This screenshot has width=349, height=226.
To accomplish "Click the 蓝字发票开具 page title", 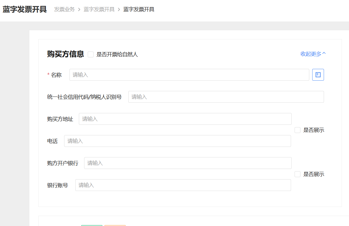I will point(24,9).
